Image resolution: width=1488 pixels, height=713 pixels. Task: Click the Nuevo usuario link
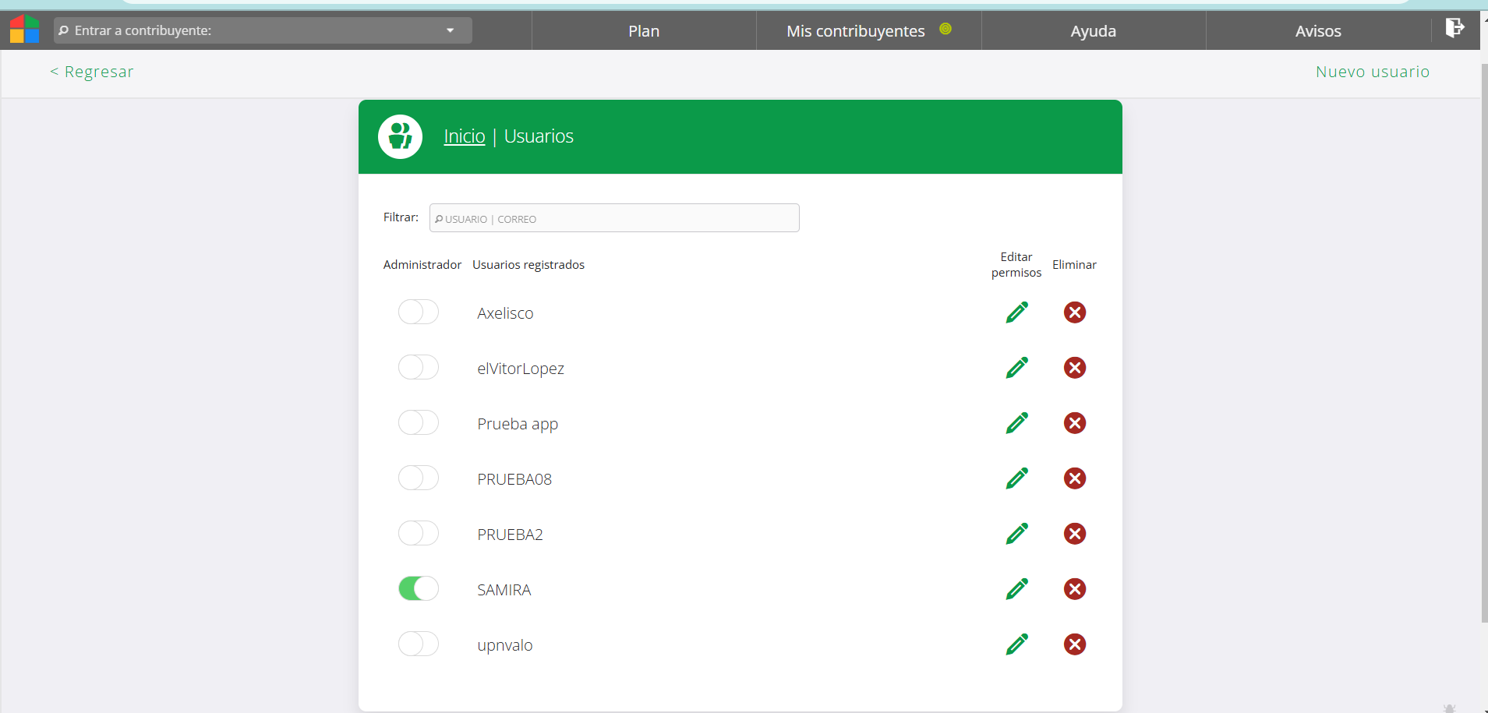[x=1372, y=72]
